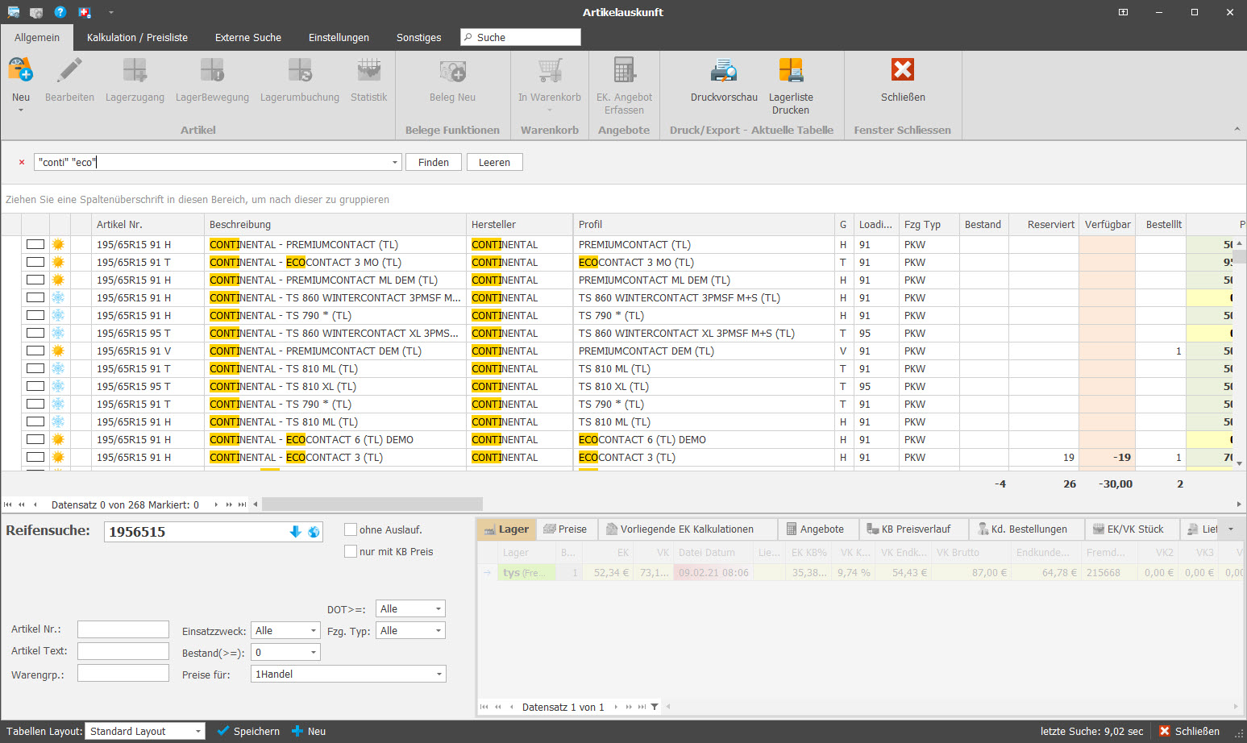Open Fzg. Typ dropdown
This screenshot has height=743, width=1247.
439,630
